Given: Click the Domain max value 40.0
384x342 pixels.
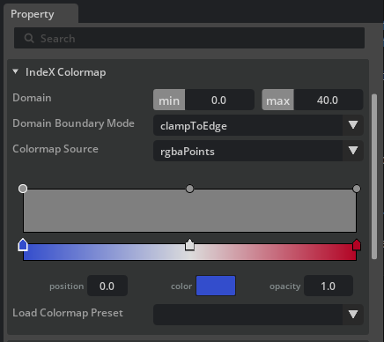Looking at the screenshot, I should click(x=328, y=100).
